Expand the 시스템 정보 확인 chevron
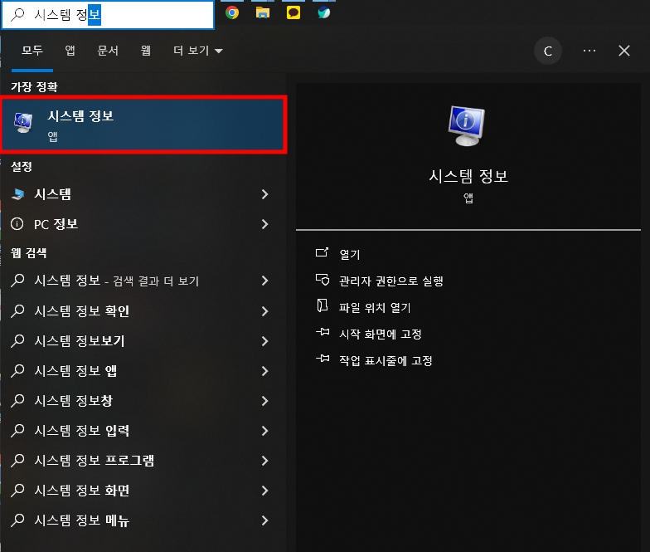Screen dimensions: 650x552 coord(265,310)
